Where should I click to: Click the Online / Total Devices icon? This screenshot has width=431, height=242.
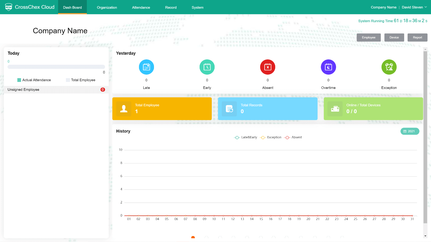[335, 109]
